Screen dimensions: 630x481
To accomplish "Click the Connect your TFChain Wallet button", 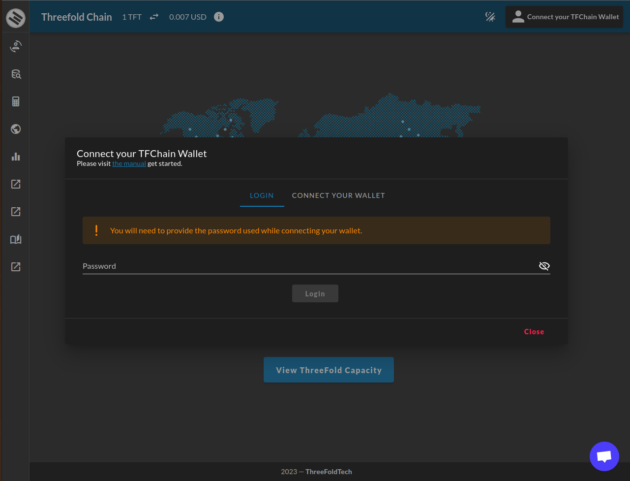I will [x=565, y=17].
